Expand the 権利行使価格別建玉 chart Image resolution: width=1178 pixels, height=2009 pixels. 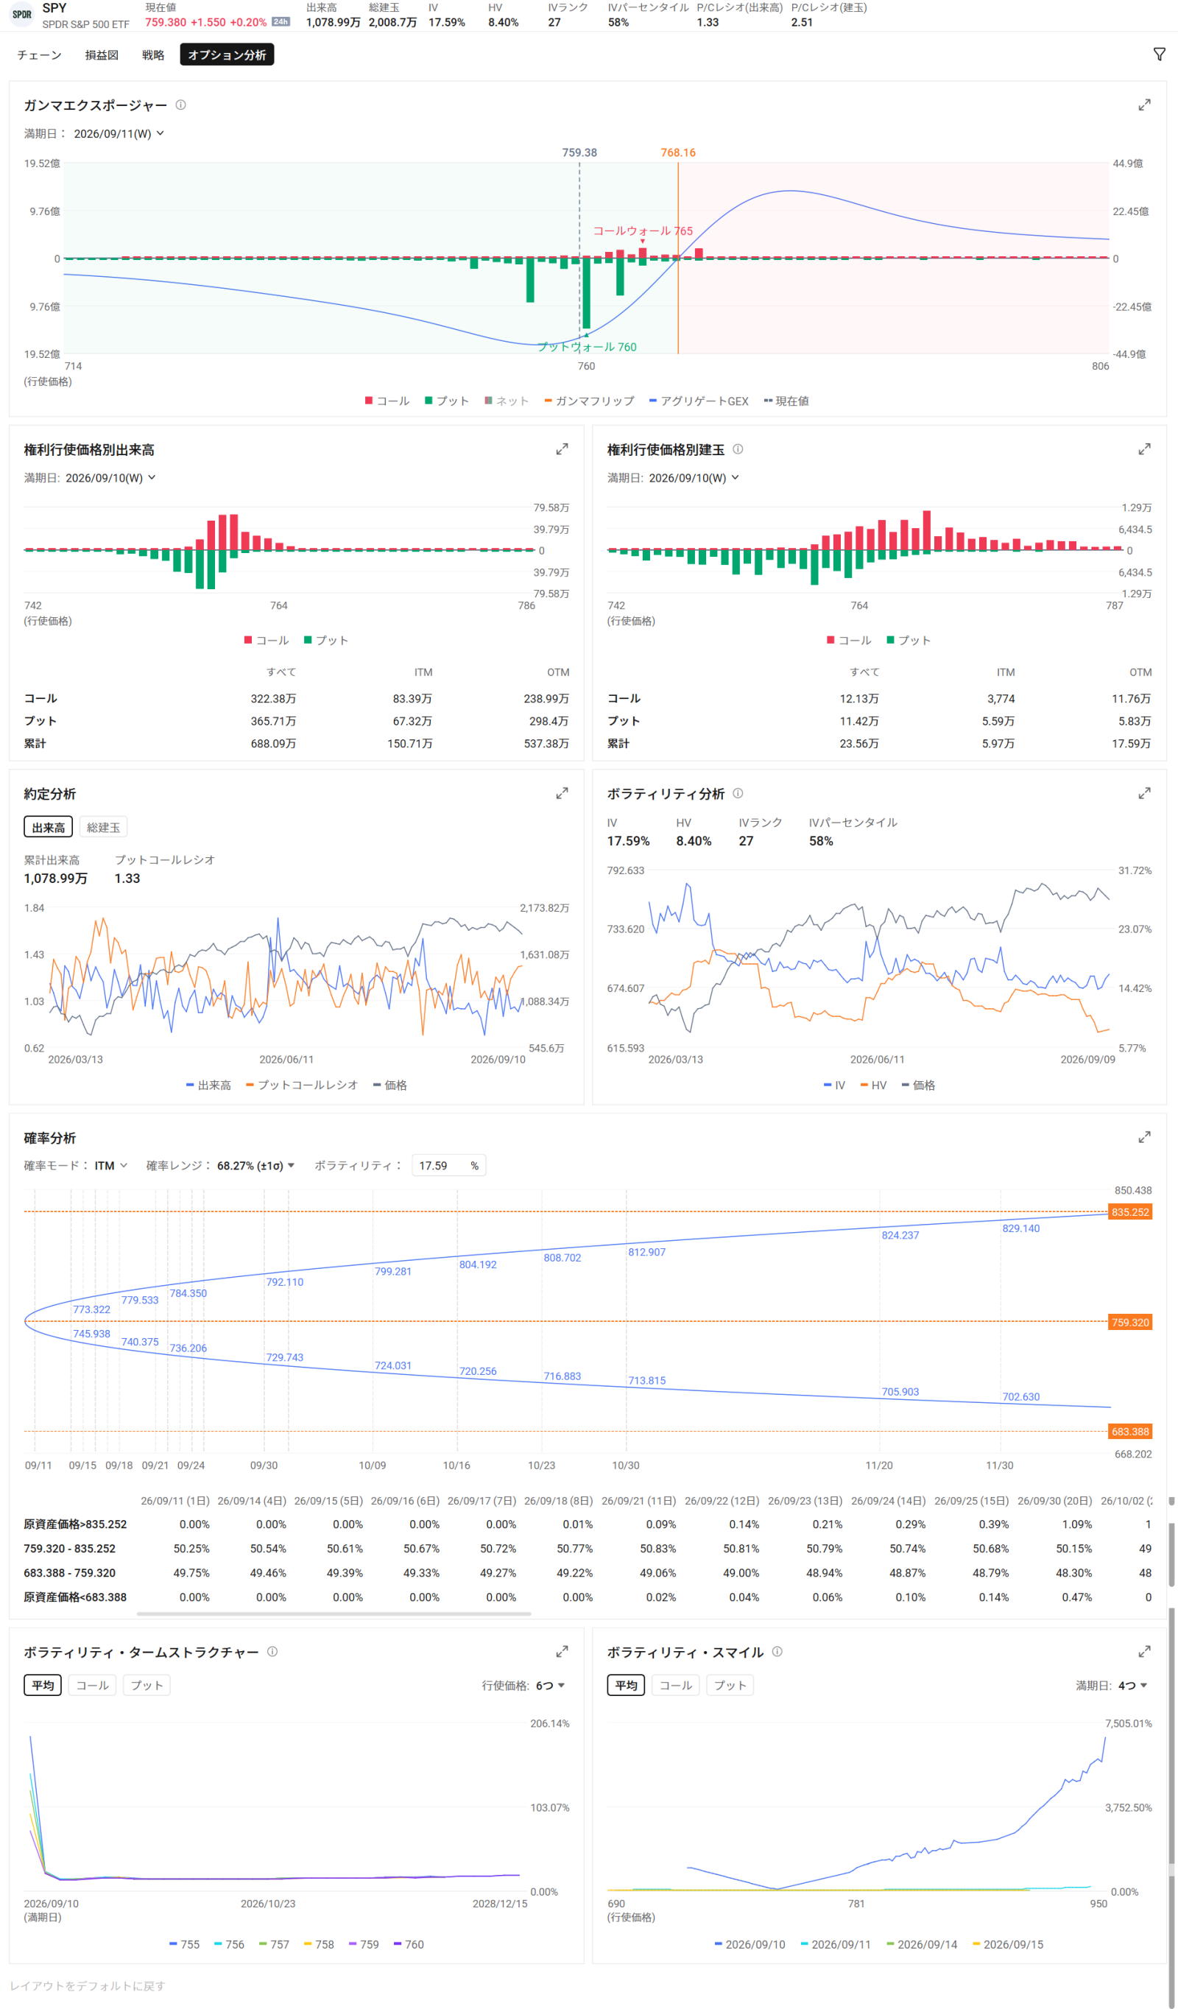tap(1143, 450)
